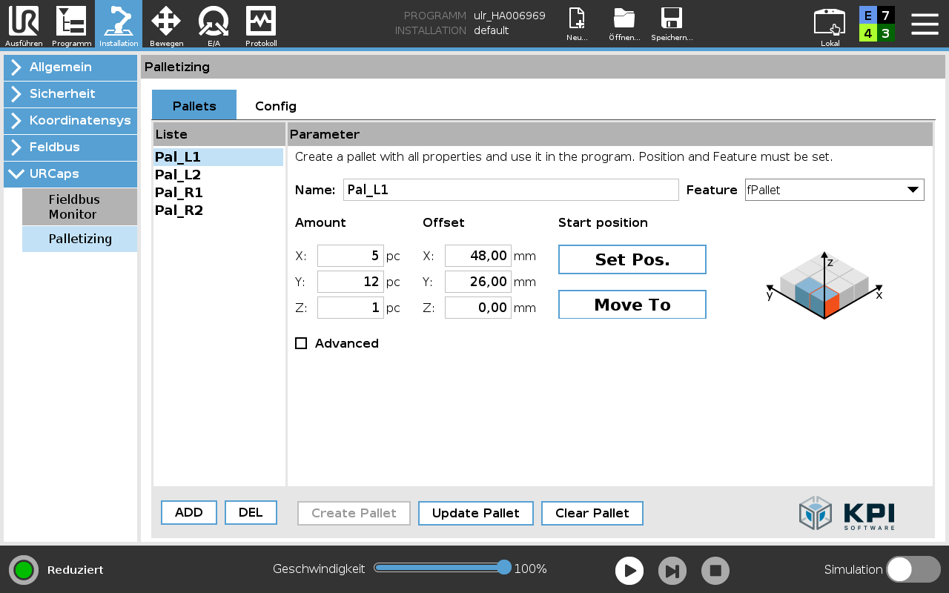Viewport: 949px width, 593px height.
Task: Click the DEL button
Action: (251, 513)
